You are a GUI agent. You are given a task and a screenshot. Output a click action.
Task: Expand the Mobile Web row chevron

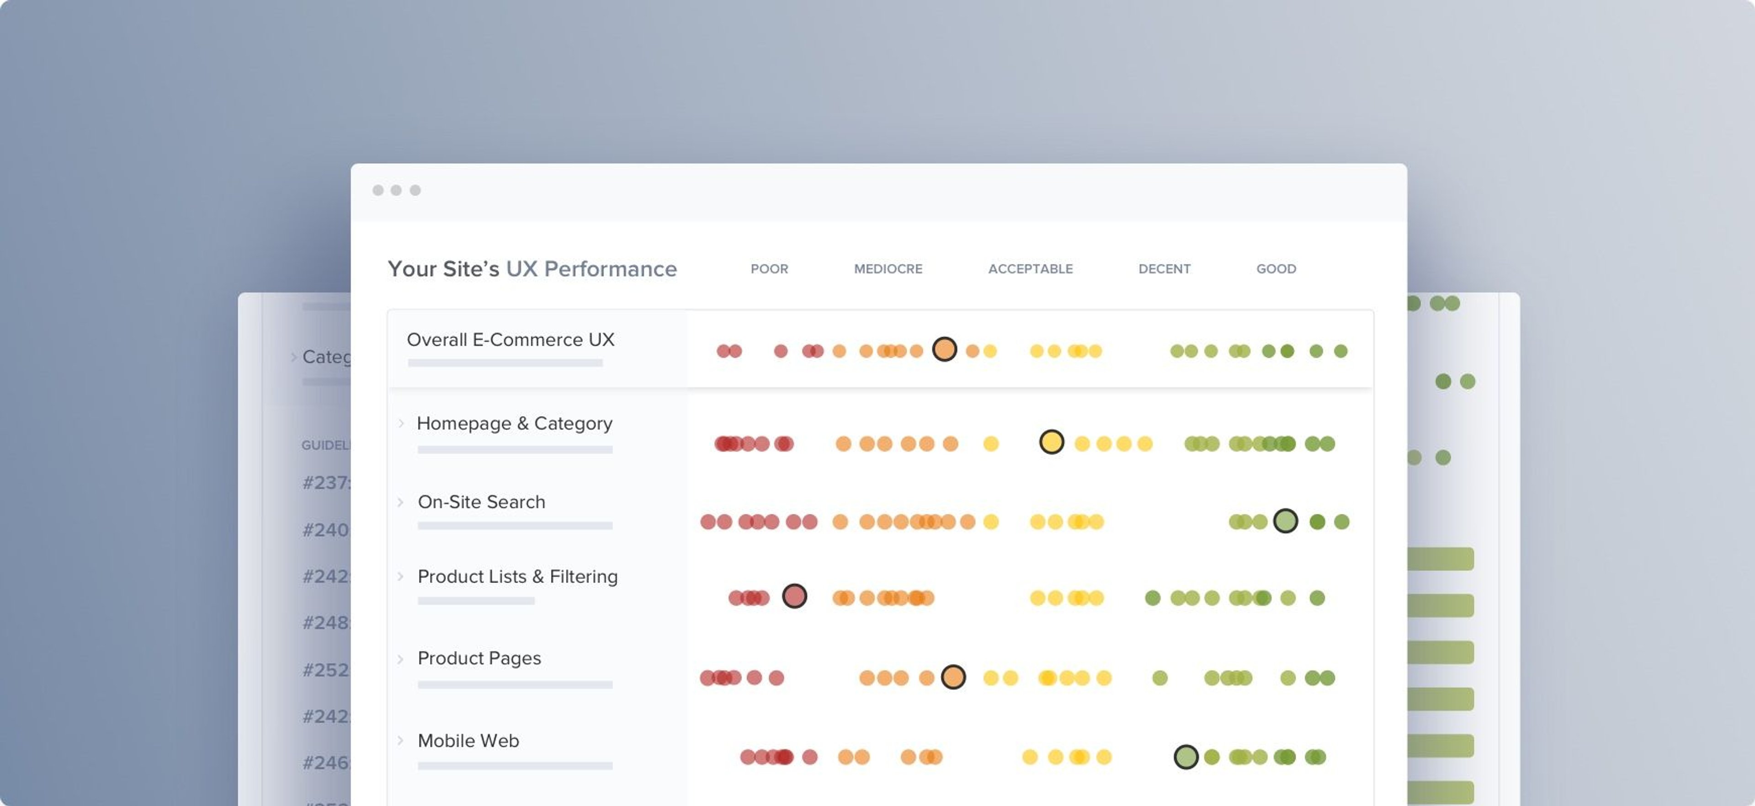401,741
